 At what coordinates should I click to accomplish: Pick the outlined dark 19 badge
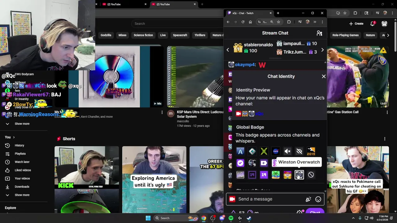pos(252,175)
